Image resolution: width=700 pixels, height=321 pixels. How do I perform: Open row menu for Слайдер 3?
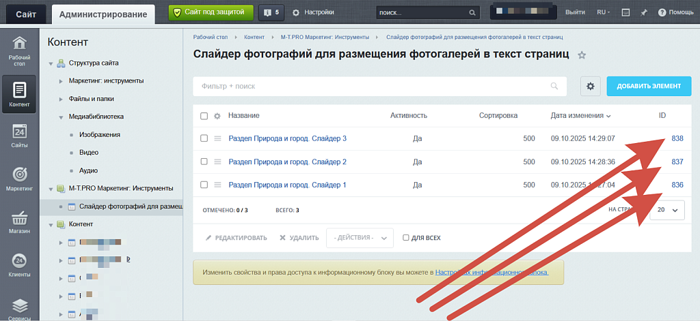(x=218, y=138)
